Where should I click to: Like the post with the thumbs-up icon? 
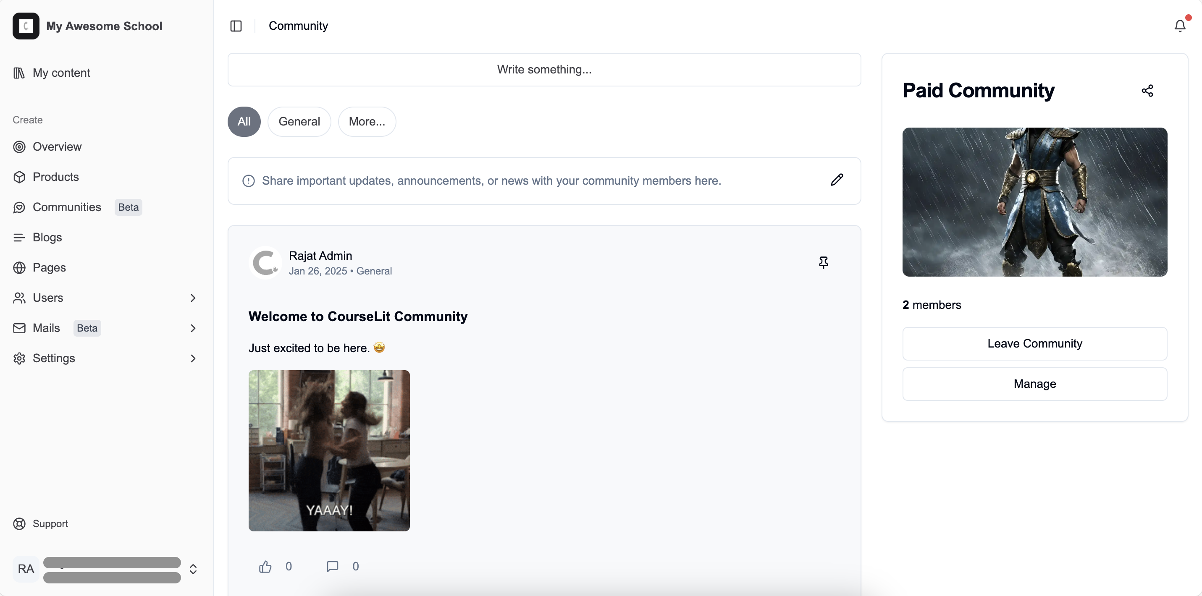click(x=265, y=566)
